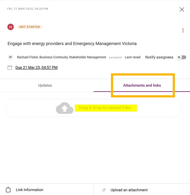
Task: Click the red H priority badge
Action: 10,27
